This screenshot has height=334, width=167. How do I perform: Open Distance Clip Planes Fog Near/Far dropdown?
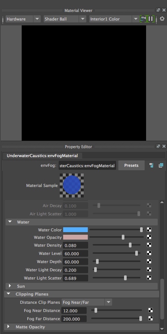point(87,302)
